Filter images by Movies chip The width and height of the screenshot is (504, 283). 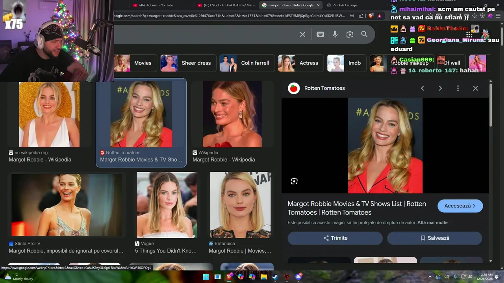tap(135, 63)
